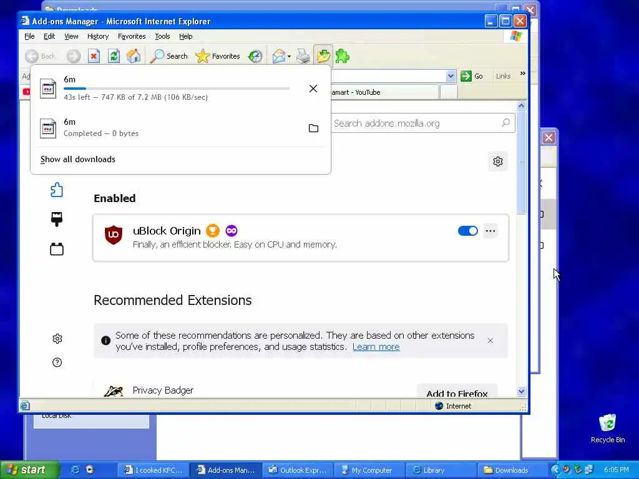This screenshot has height=479, width=639.
Task: Open the Help menu
Action: [x=186, y=36]
